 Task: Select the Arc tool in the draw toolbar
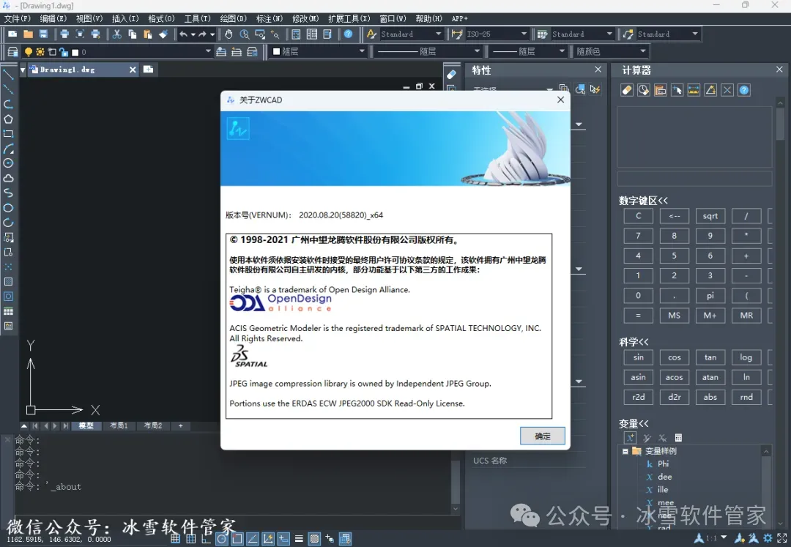point(8,149)
